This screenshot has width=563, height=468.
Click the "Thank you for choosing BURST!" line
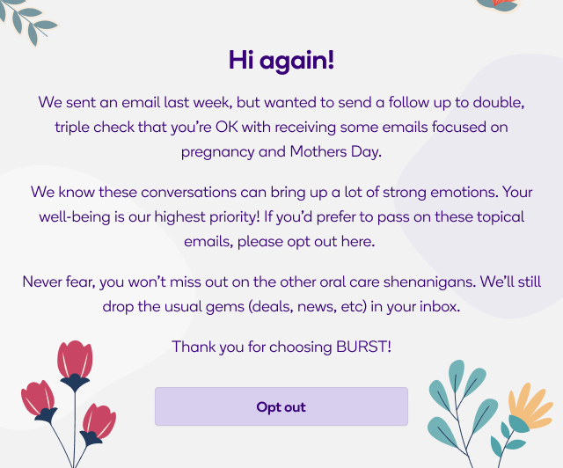(281, 347)
